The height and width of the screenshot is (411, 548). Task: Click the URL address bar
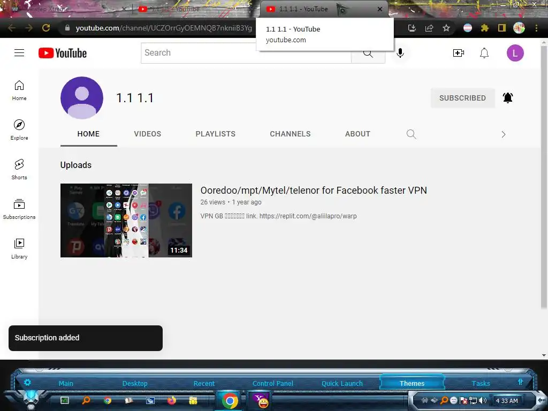pos(164,28)
